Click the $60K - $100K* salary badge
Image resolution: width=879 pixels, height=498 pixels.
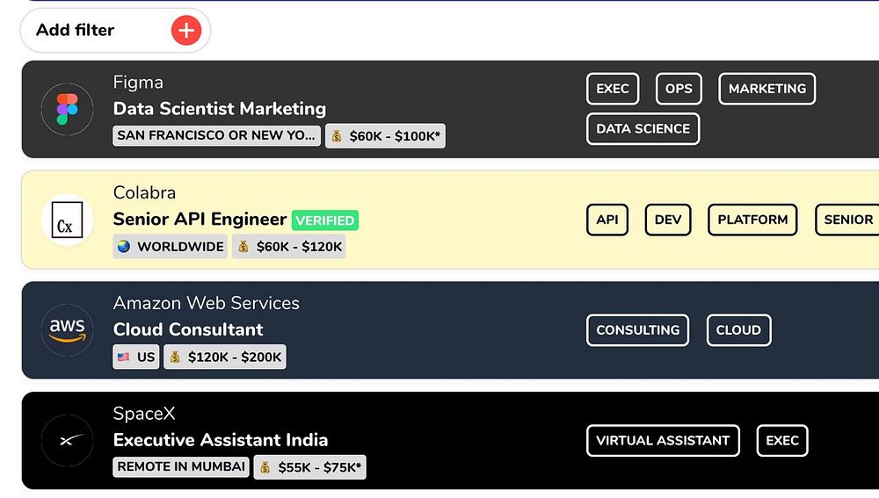(x=386, y=136)
